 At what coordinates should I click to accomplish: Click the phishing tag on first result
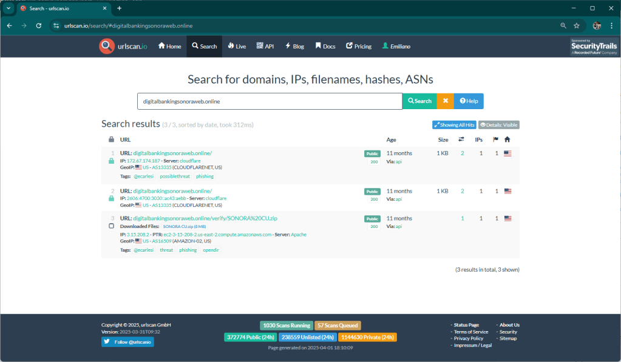(x=205, y=176)
